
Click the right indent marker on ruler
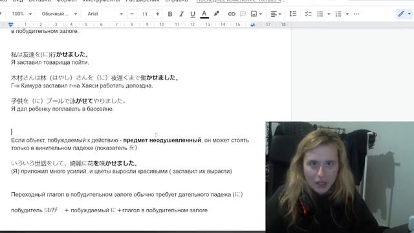tap(253, 25)
